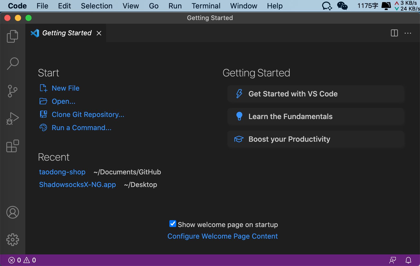Open recent ShadowsocksX-NG.app
The height and width of the screenshot is (266, 420).
(x=78, y=185)
